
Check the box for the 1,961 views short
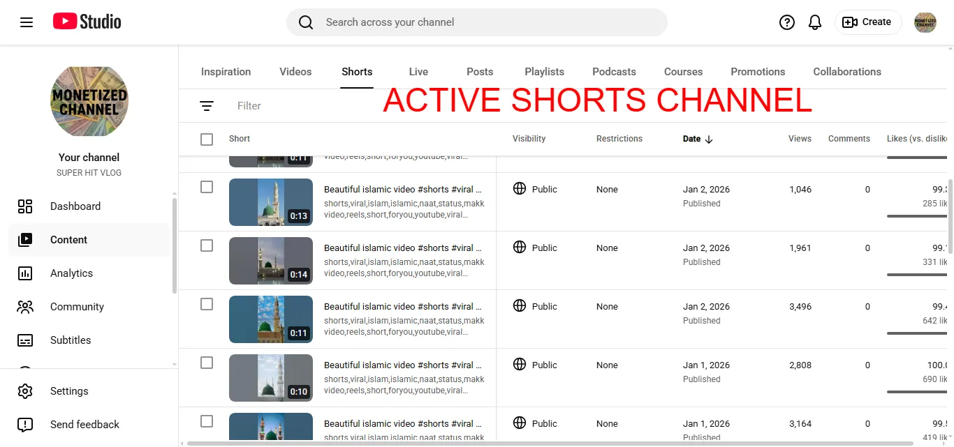pyautogui.click(x=207, y=245)
